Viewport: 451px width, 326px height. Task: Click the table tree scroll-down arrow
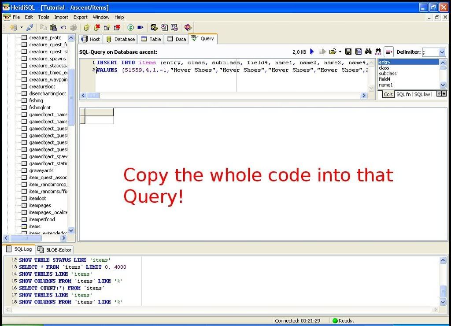[71, 230]
